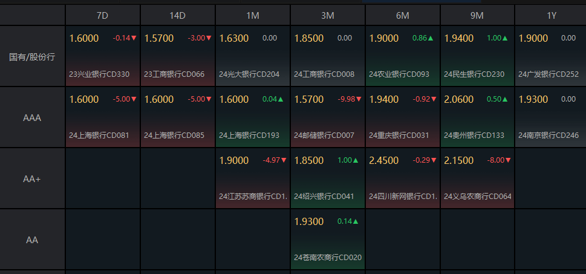Click the 2.4500 rate in the 6M column
Image resolution: width=586 pixels, height=274 pixels.
tap(384, 160)
